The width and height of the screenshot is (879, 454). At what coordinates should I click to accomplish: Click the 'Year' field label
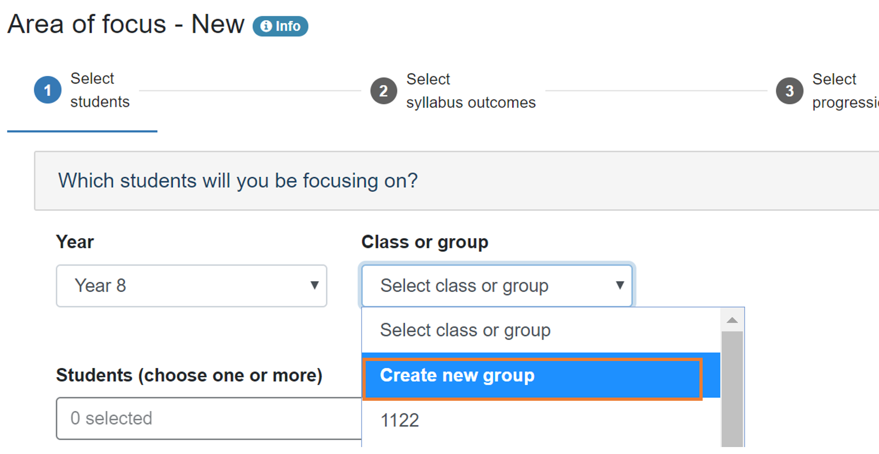pyautogui.click(x=75, y=242)
